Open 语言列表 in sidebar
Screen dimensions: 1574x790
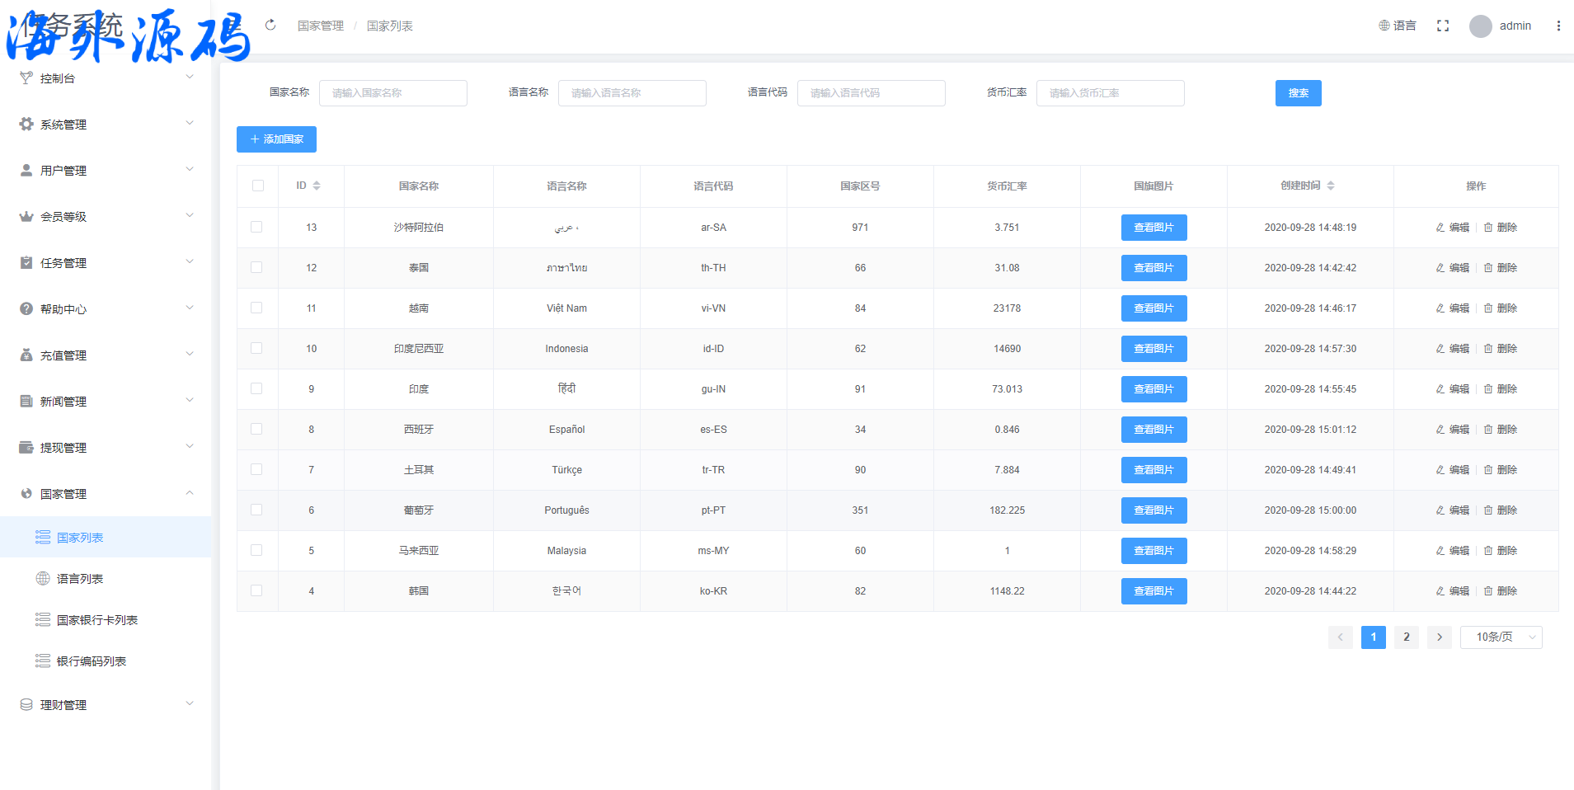[80, 579]
